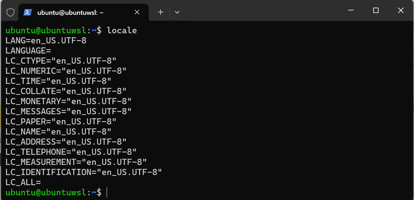Image resolution: width=414 pixels, height=200 pixels.
Task: Maximize the terminal window
Action: (376, 10)
